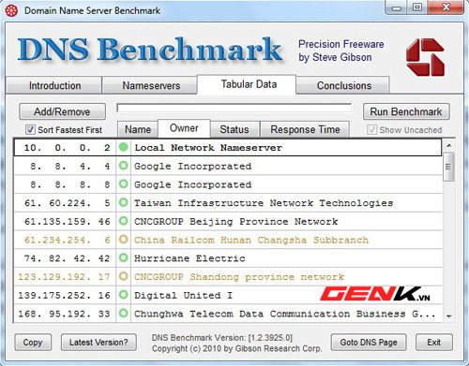
Task: Click the orange status circle for 123.129.192.17
Action: (124, 276)
